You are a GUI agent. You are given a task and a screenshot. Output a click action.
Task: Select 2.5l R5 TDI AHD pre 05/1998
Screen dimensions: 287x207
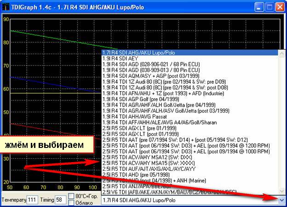189,175
